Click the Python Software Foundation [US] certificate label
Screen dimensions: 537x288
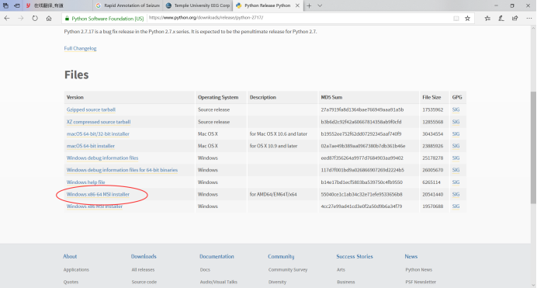(108, 19)
